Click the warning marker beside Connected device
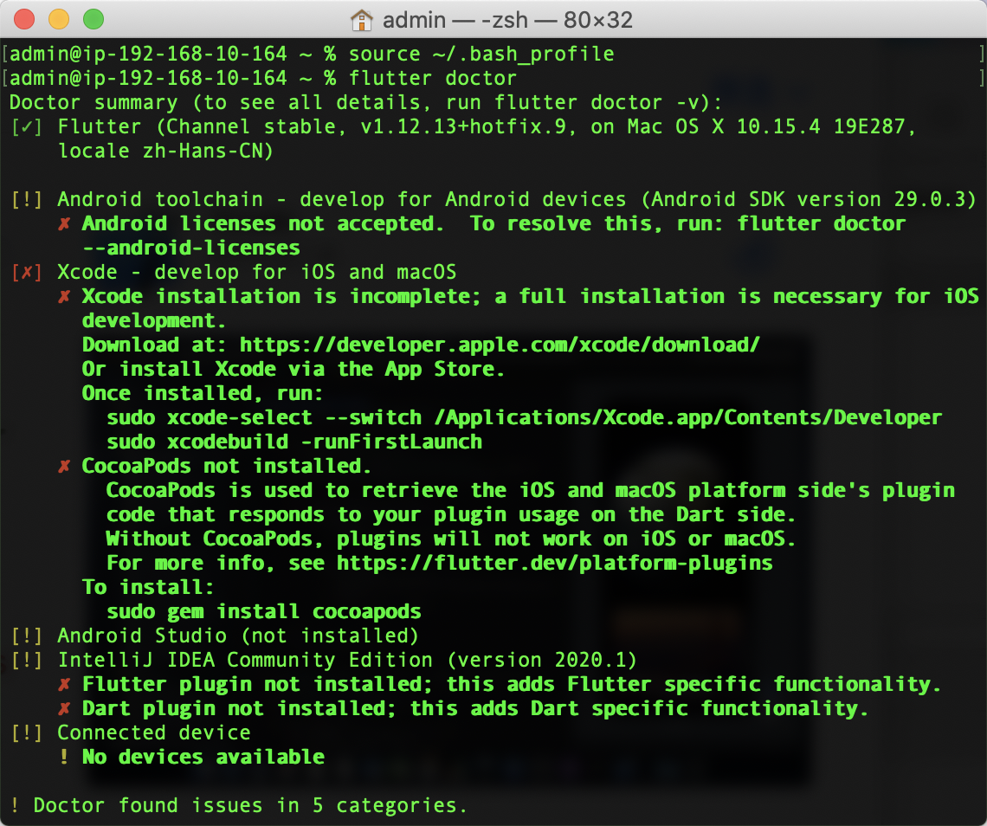The height and width of the screenshot is (826, 987). point(27,732)
